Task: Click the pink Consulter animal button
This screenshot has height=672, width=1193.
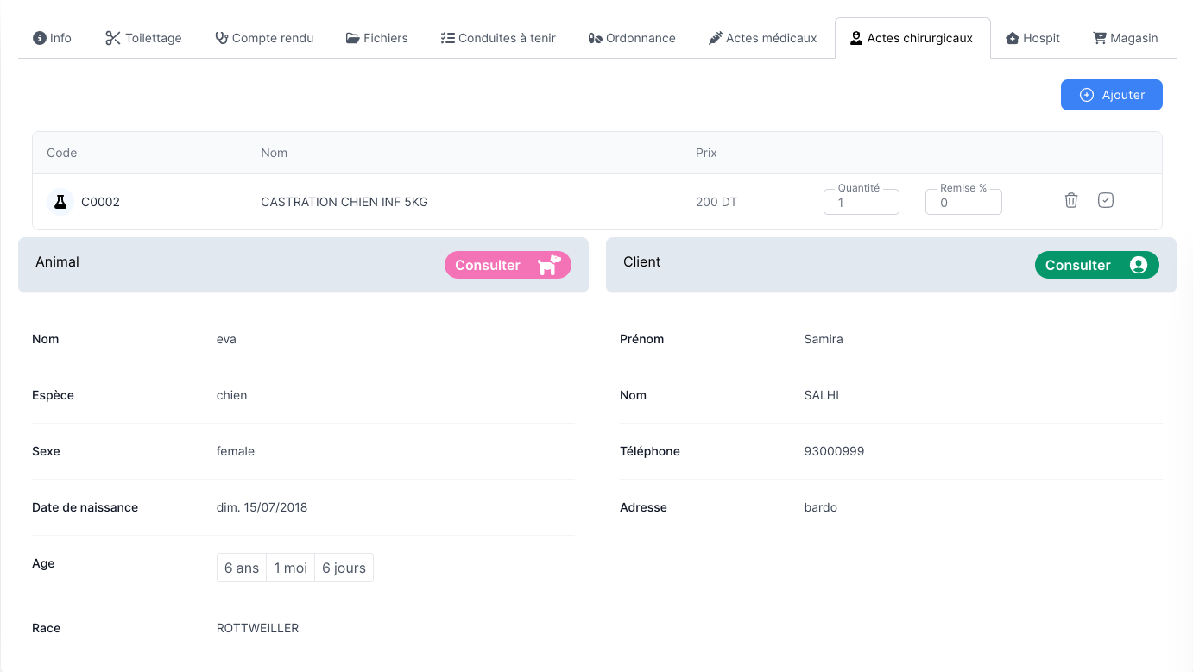Action: tap(489, 265)
